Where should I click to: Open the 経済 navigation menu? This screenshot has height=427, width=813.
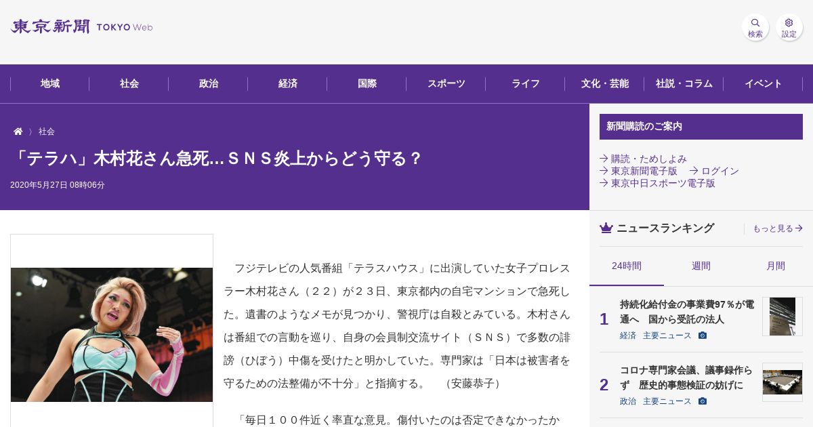288,84
